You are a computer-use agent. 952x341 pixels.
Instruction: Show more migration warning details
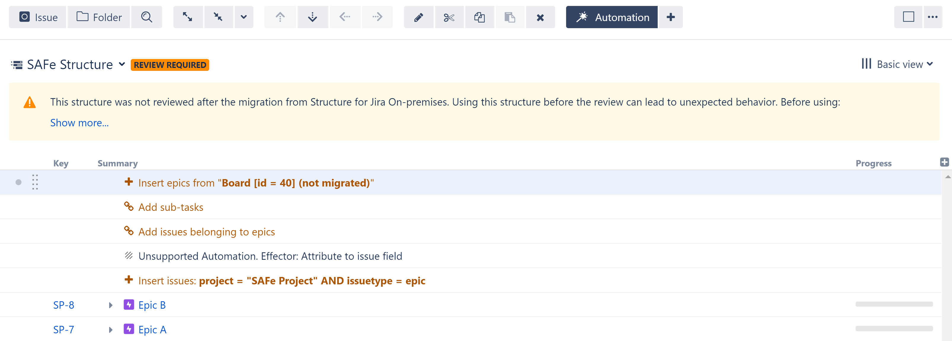click(x=79, y=122)
